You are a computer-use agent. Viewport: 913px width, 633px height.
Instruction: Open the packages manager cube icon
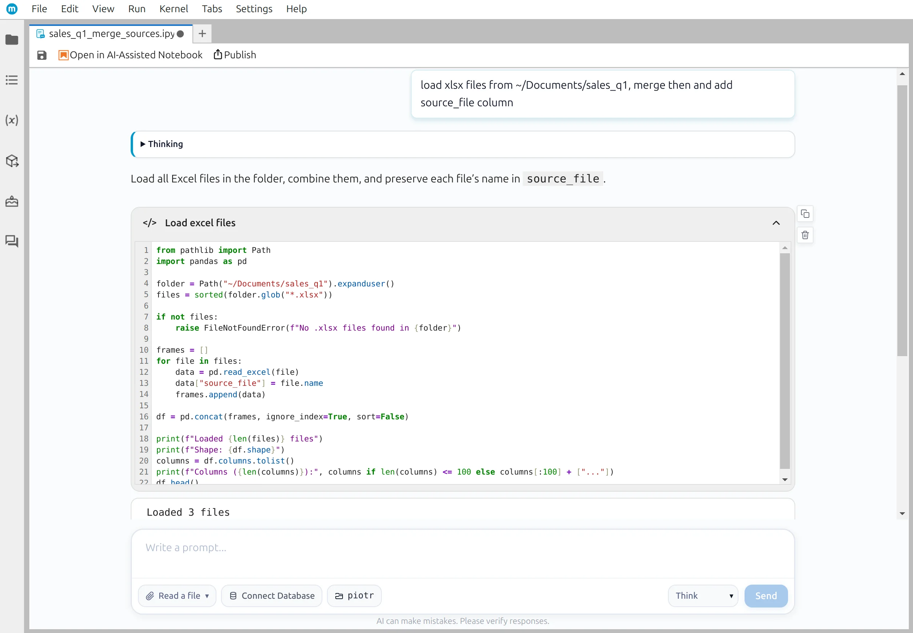pos(12,161)
